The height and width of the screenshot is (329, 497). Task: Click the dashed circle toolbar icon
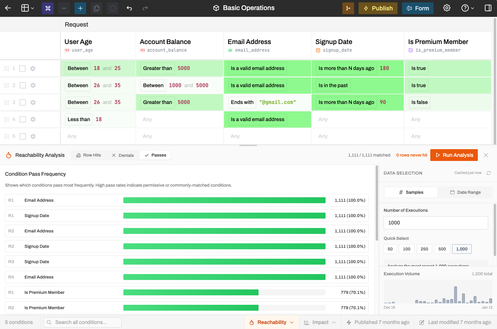click(x=113, y=8)
